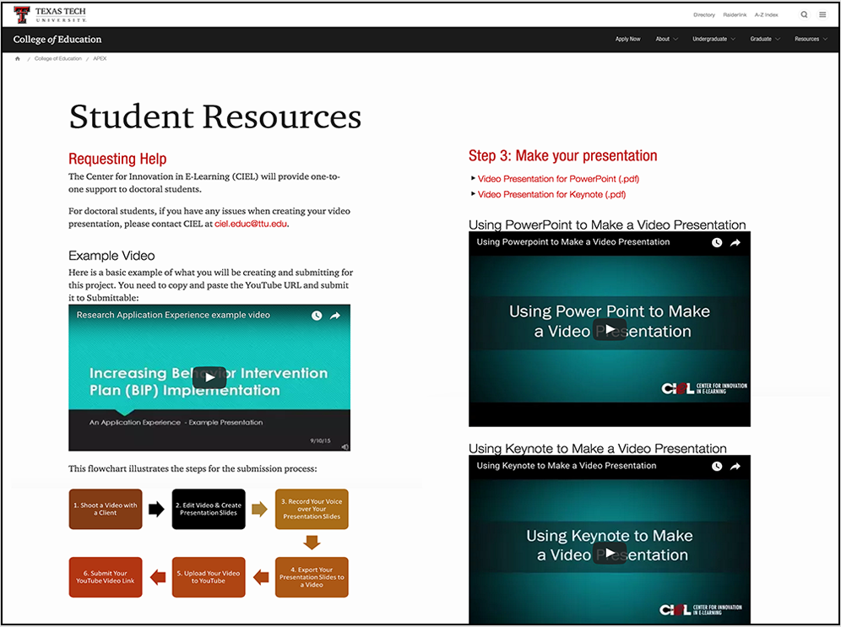Share the Using Keynote video

pyautogui.click(x=735, y=466)
